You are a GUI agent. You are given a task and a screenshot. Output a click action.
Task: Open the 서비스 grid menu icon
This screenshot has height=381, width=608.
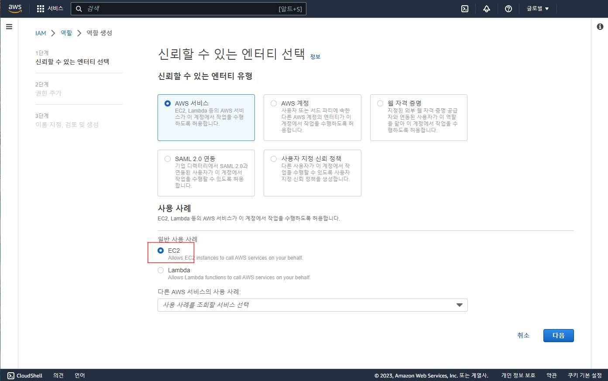(x=41, y=9)
